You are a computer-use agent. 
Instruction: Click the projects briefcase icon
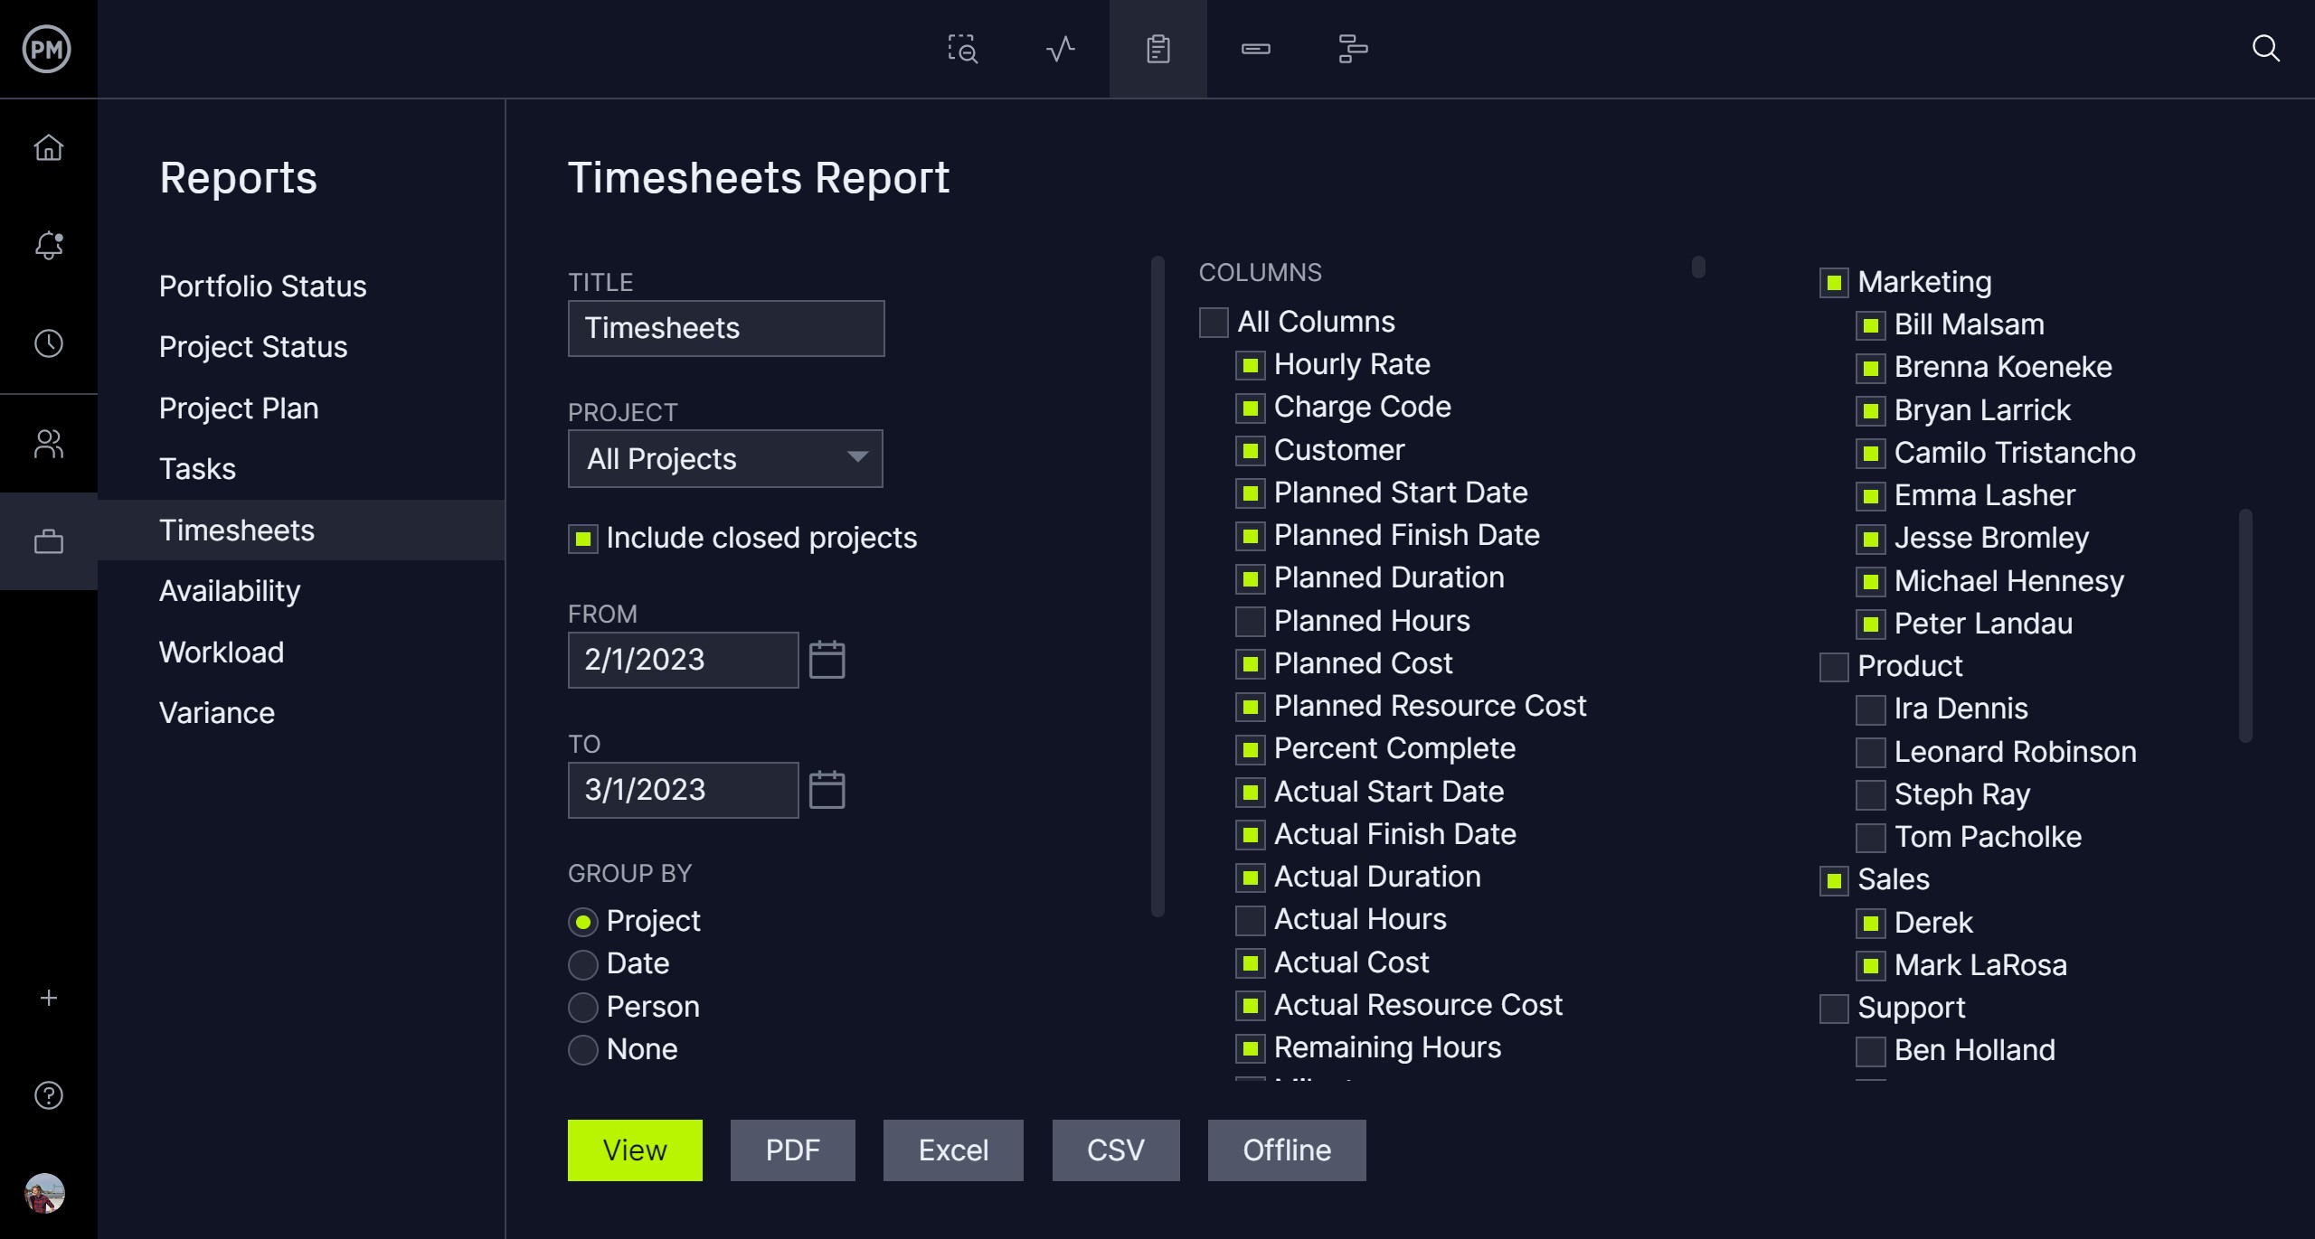[x=49, y=541]
